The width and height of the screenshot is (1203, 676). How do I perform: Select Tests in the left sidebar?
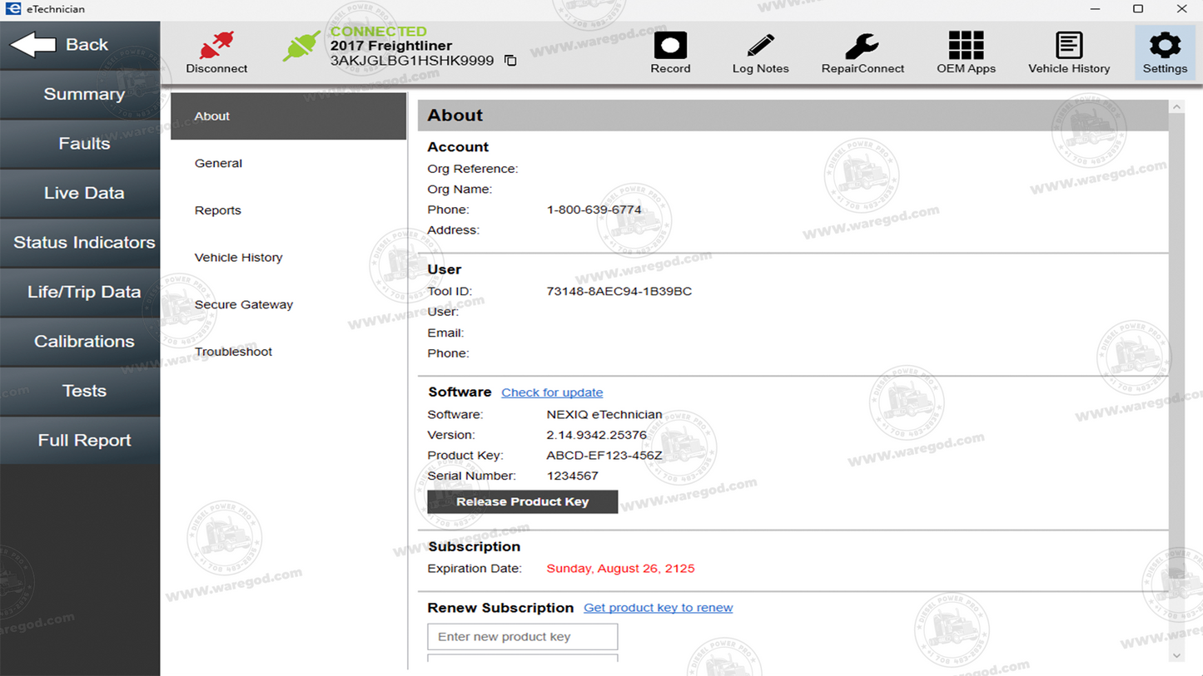[80, 391]
